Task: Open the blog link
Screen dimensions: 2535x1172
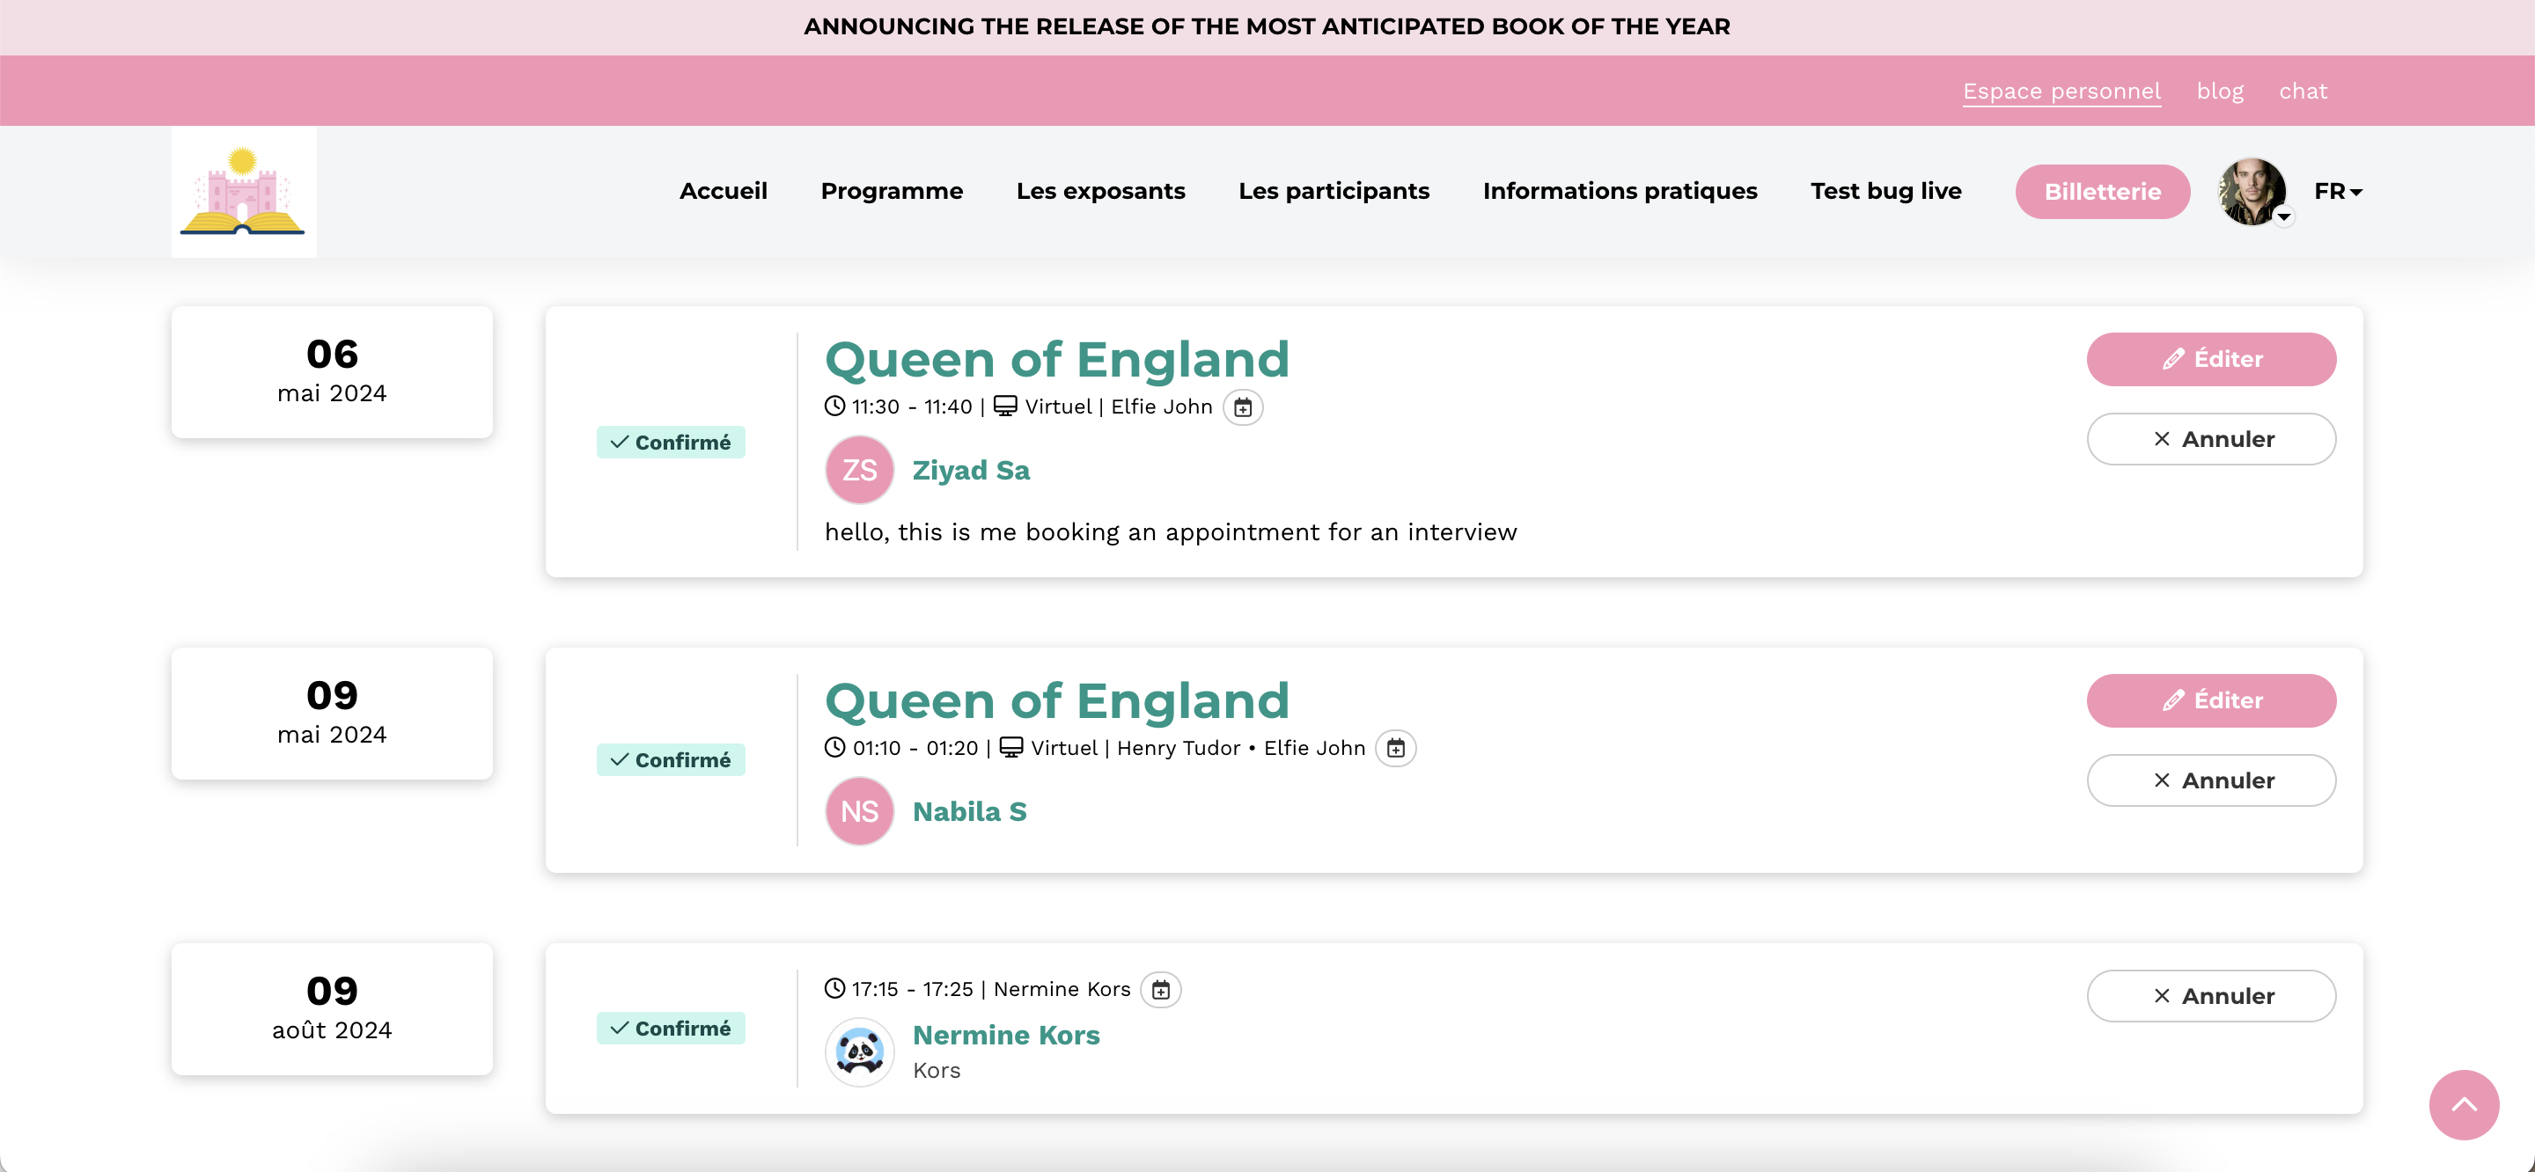Action: [2220, 91]
